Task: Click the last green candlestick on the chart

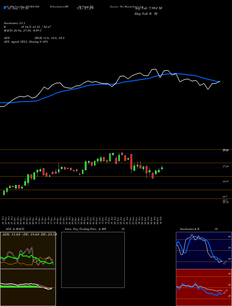Action: [162, 168]
